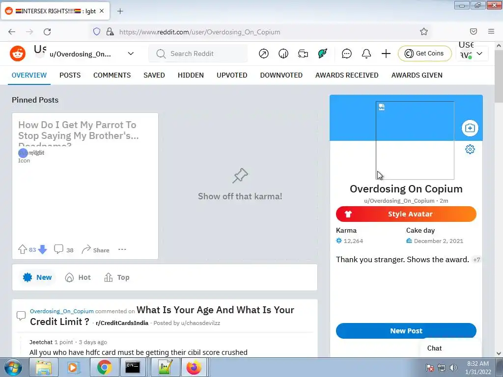Screen dimensions: 503x377
Task: Click the Show off that karma pin placeholder
Action: click(240, 185)
